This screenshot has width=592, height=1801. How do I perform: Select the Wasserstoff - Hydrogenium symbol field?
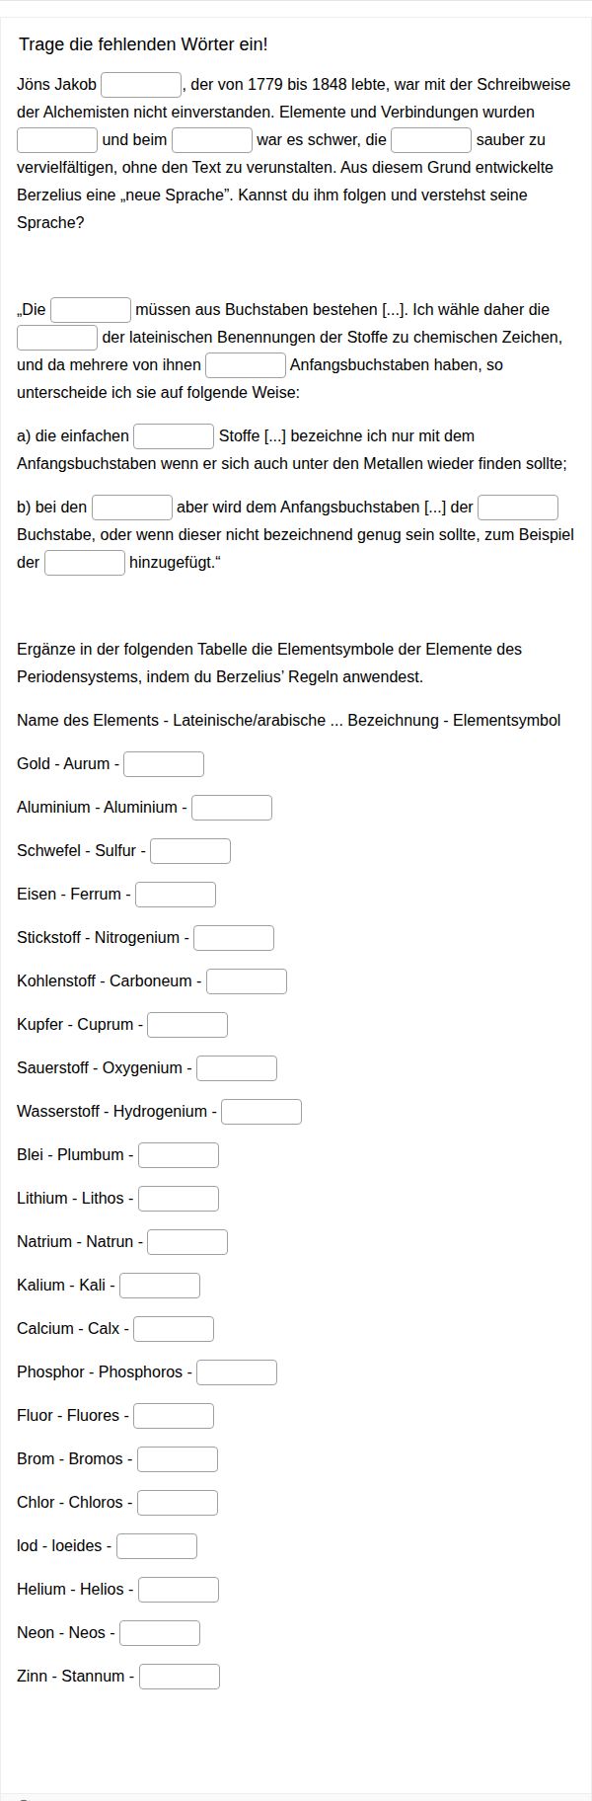point(261,1112)
